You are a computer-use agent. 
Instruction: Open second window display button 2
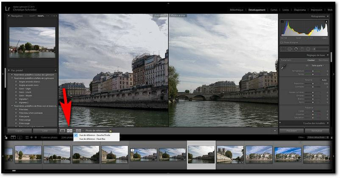click(x=20, y=137)
